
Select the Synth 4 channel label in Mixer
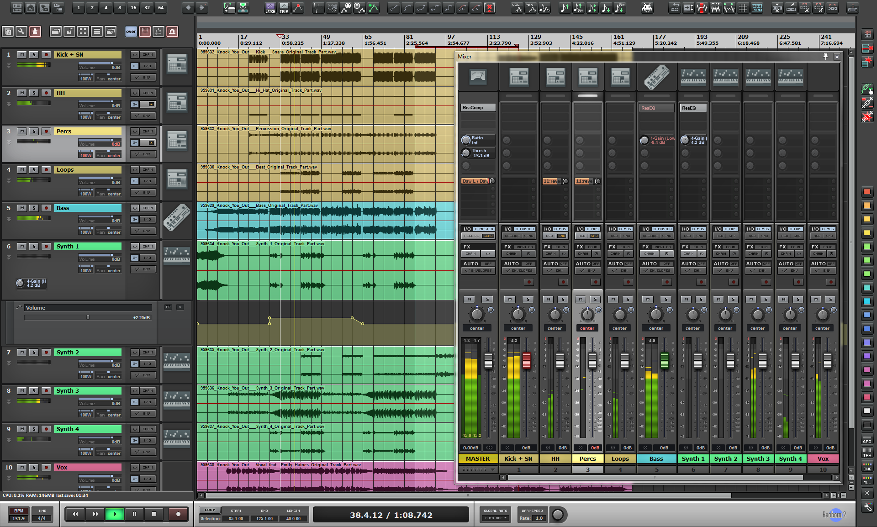[x=790, y=458]
